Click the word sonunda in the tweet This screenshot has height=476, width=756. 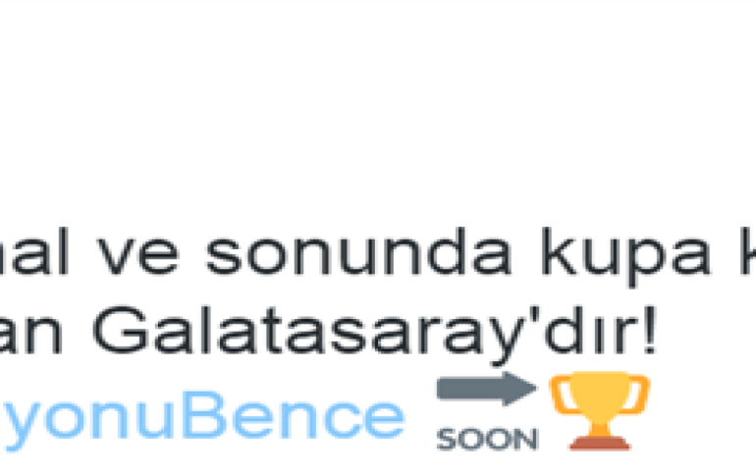point(357,252)
